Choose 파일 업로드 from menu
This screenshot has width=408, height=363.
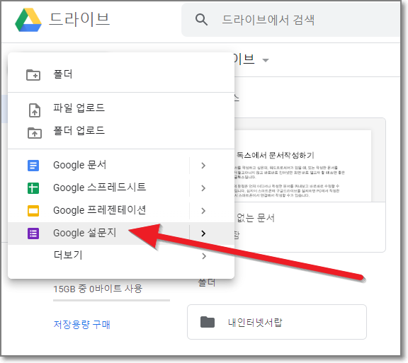[121, 109]
